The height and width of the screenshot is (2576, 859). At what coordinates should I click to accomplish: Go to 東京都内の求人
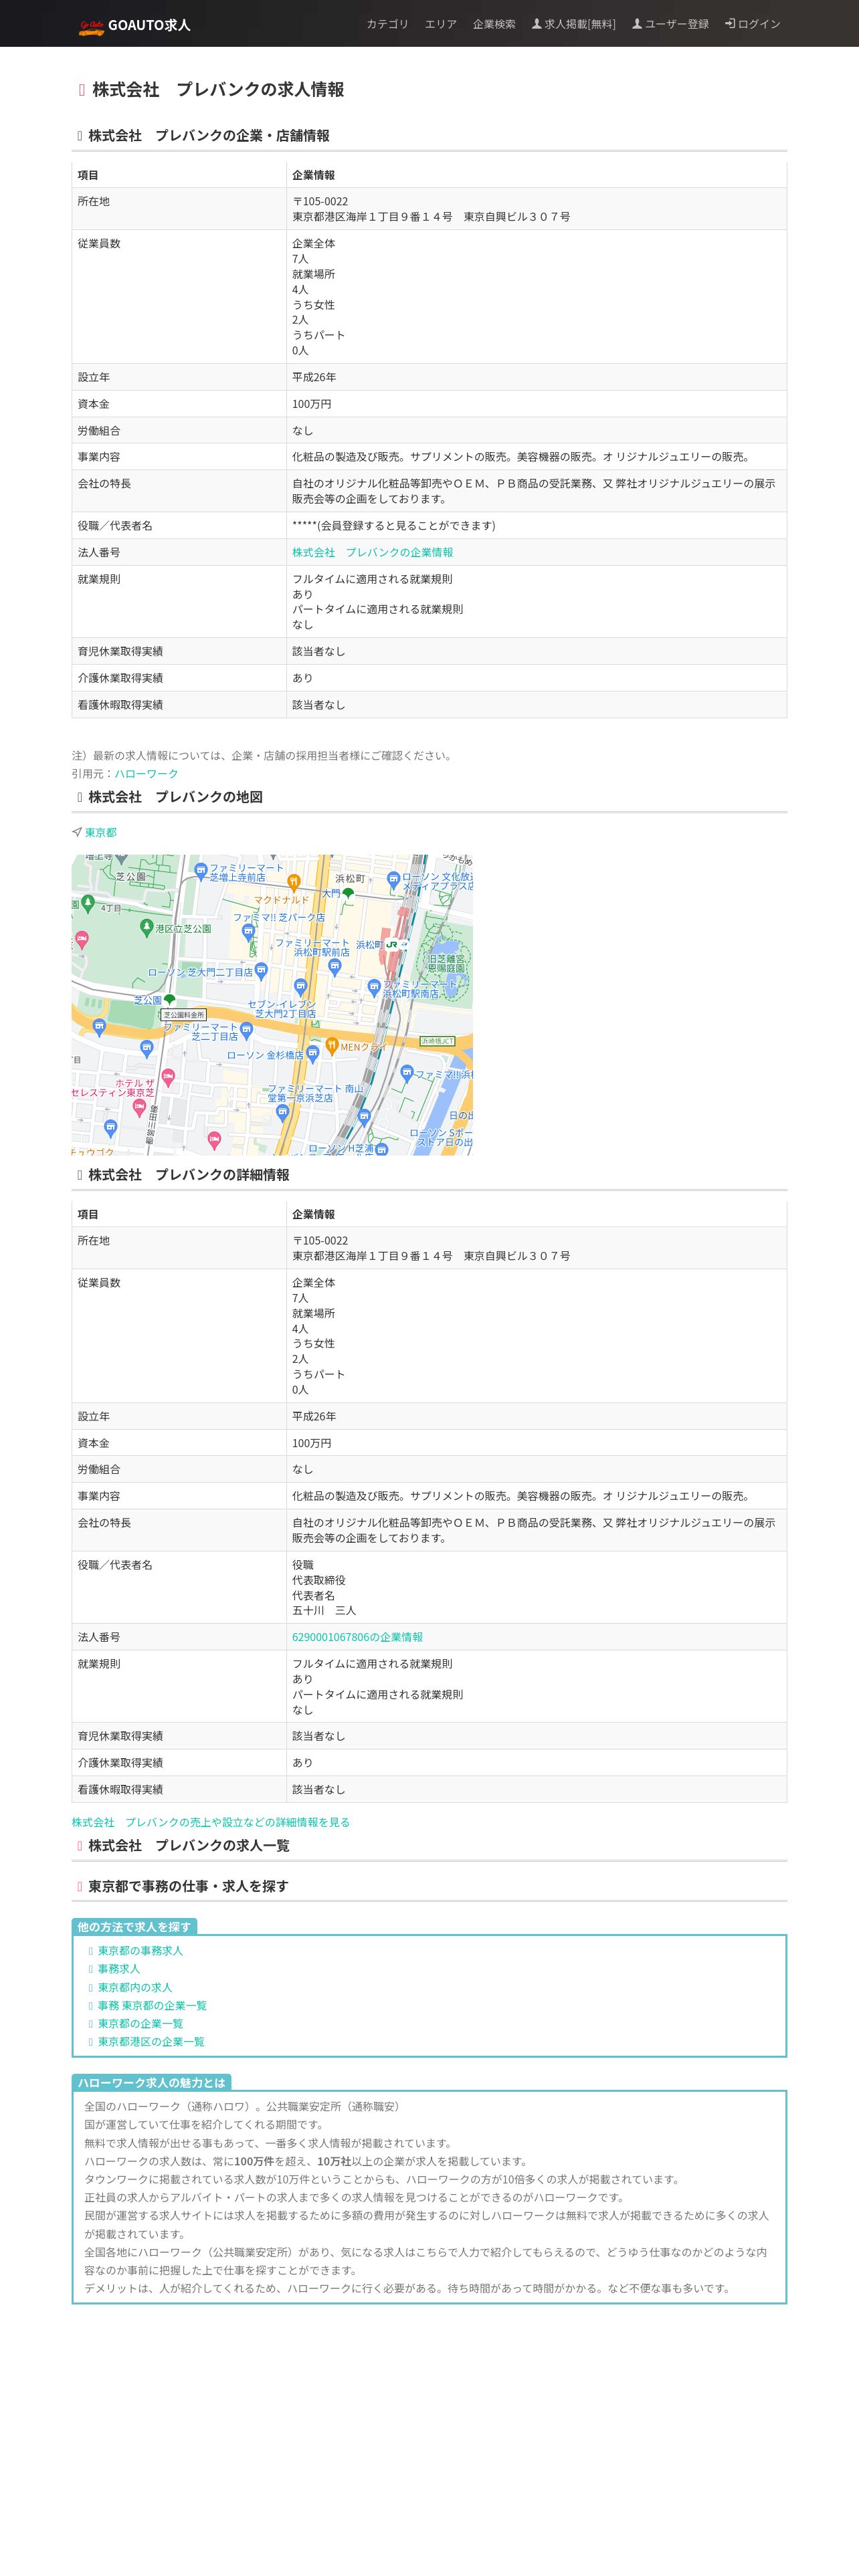pos(135,1987)
